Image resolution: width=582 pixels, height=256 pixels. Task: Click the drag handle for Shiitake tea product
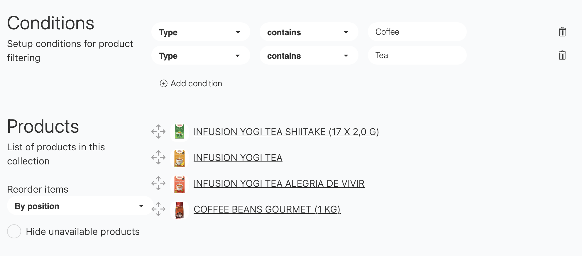point(158,132)
